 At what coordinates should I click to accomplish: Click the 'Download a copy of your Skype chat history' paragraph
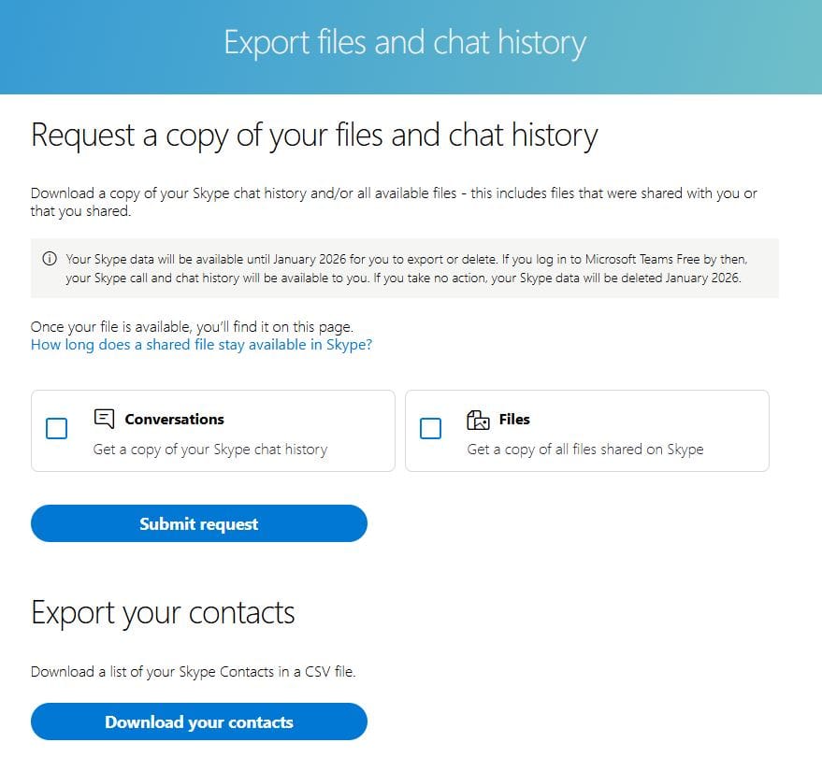coord(394,202)
